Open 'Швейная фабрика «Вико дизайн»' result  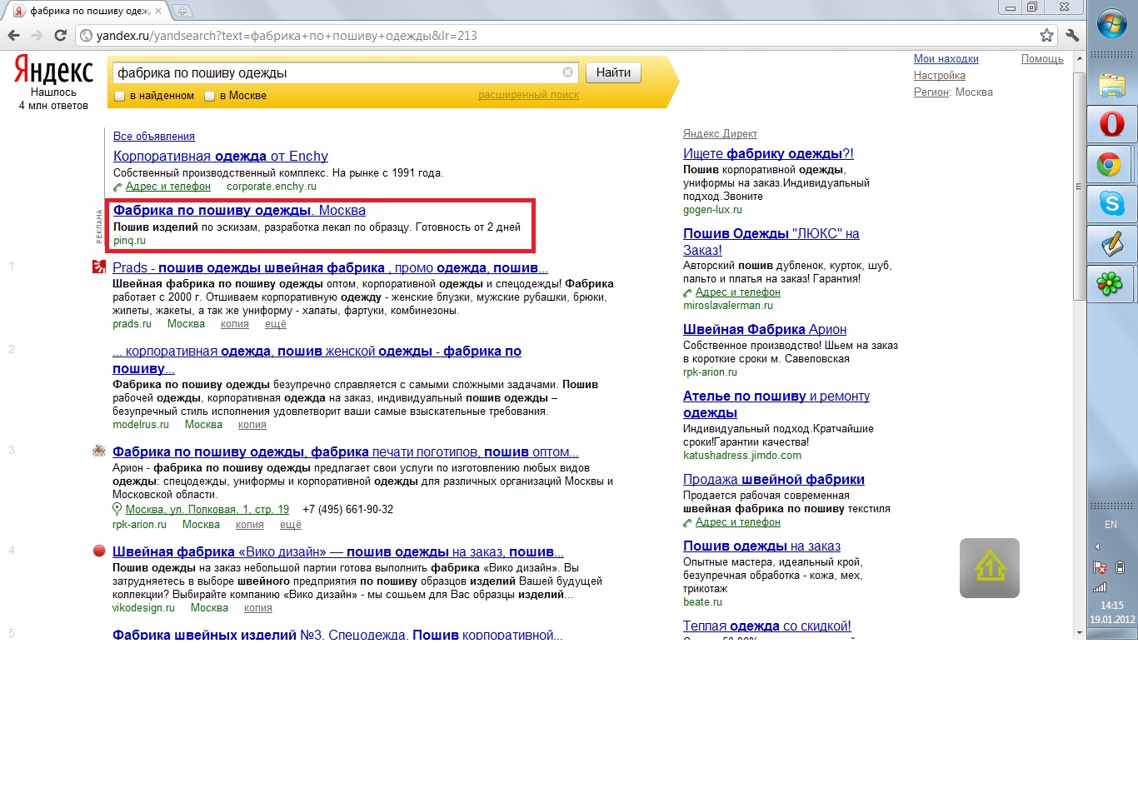click(x=338, y=551)
